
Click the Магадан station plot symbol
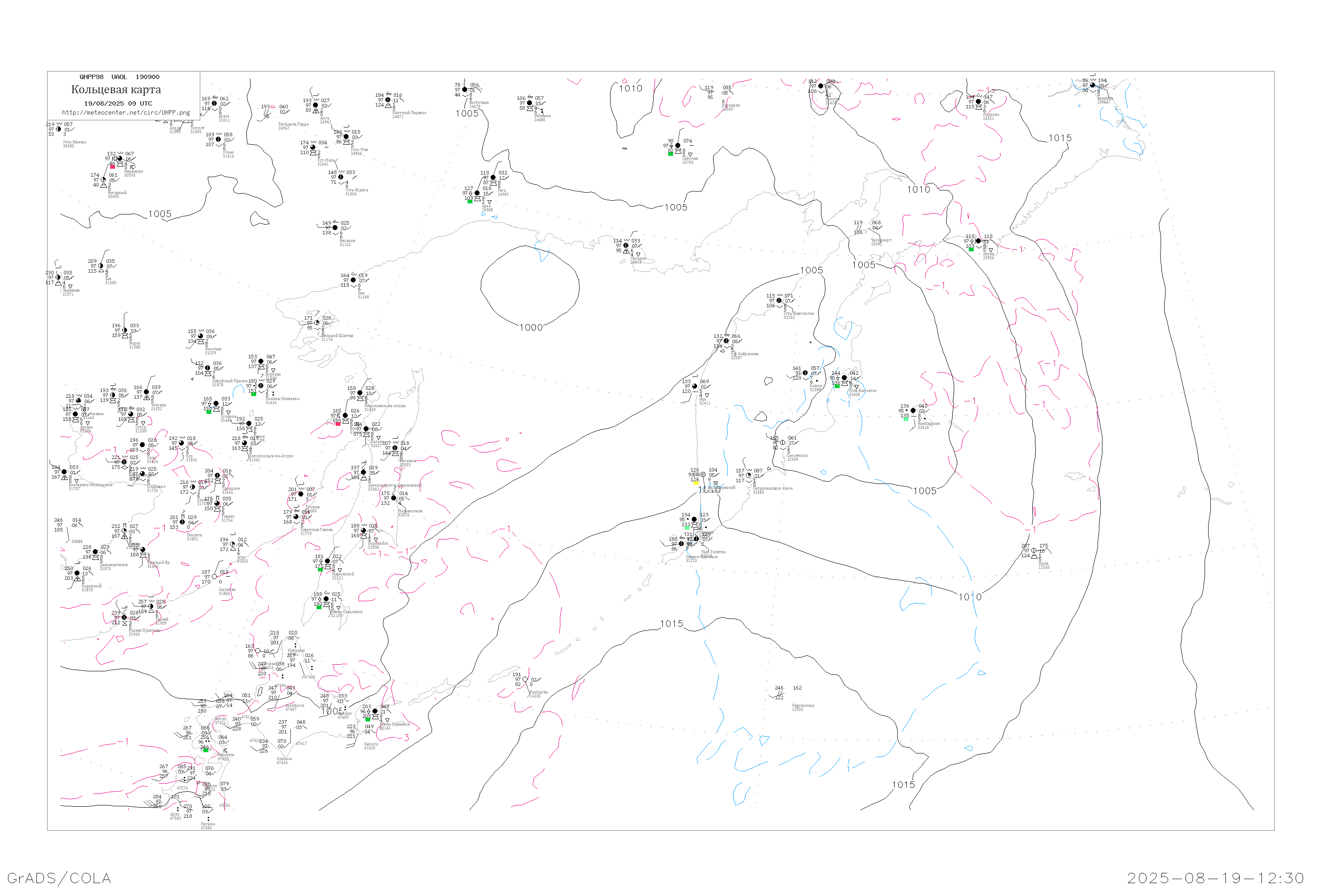coord(626,246)
